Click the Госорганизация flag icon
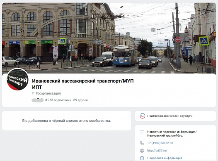Viewport: 218px width, 161px height. (x=33, y=93)
